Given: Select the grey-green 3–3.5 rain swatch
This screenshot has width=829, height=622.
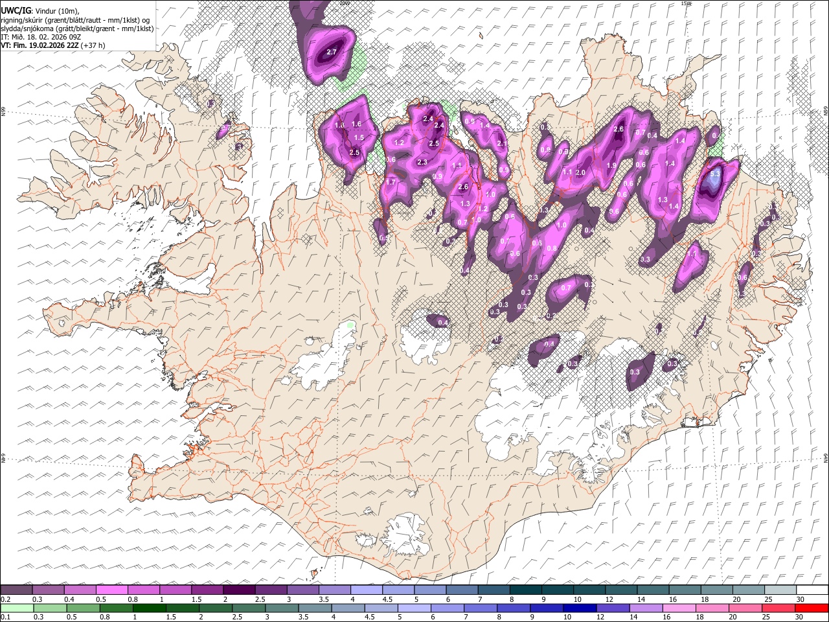Looking at the screenshot, I should coord(282,608).
